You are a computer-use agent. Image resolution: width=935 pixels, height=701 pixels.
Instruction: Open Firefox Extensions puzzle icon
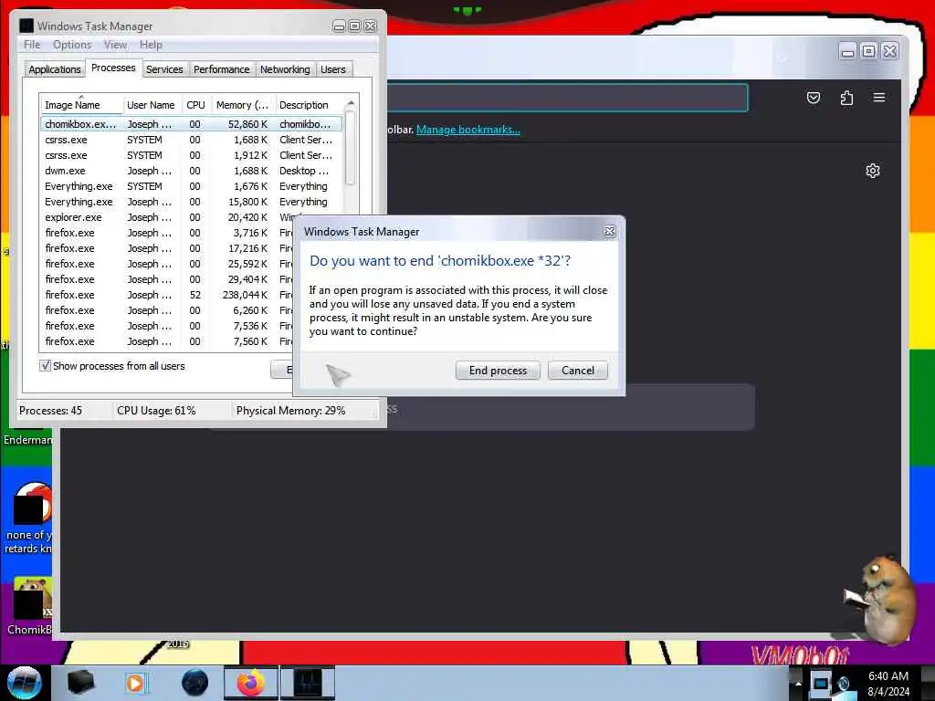(x=846, y=98)
